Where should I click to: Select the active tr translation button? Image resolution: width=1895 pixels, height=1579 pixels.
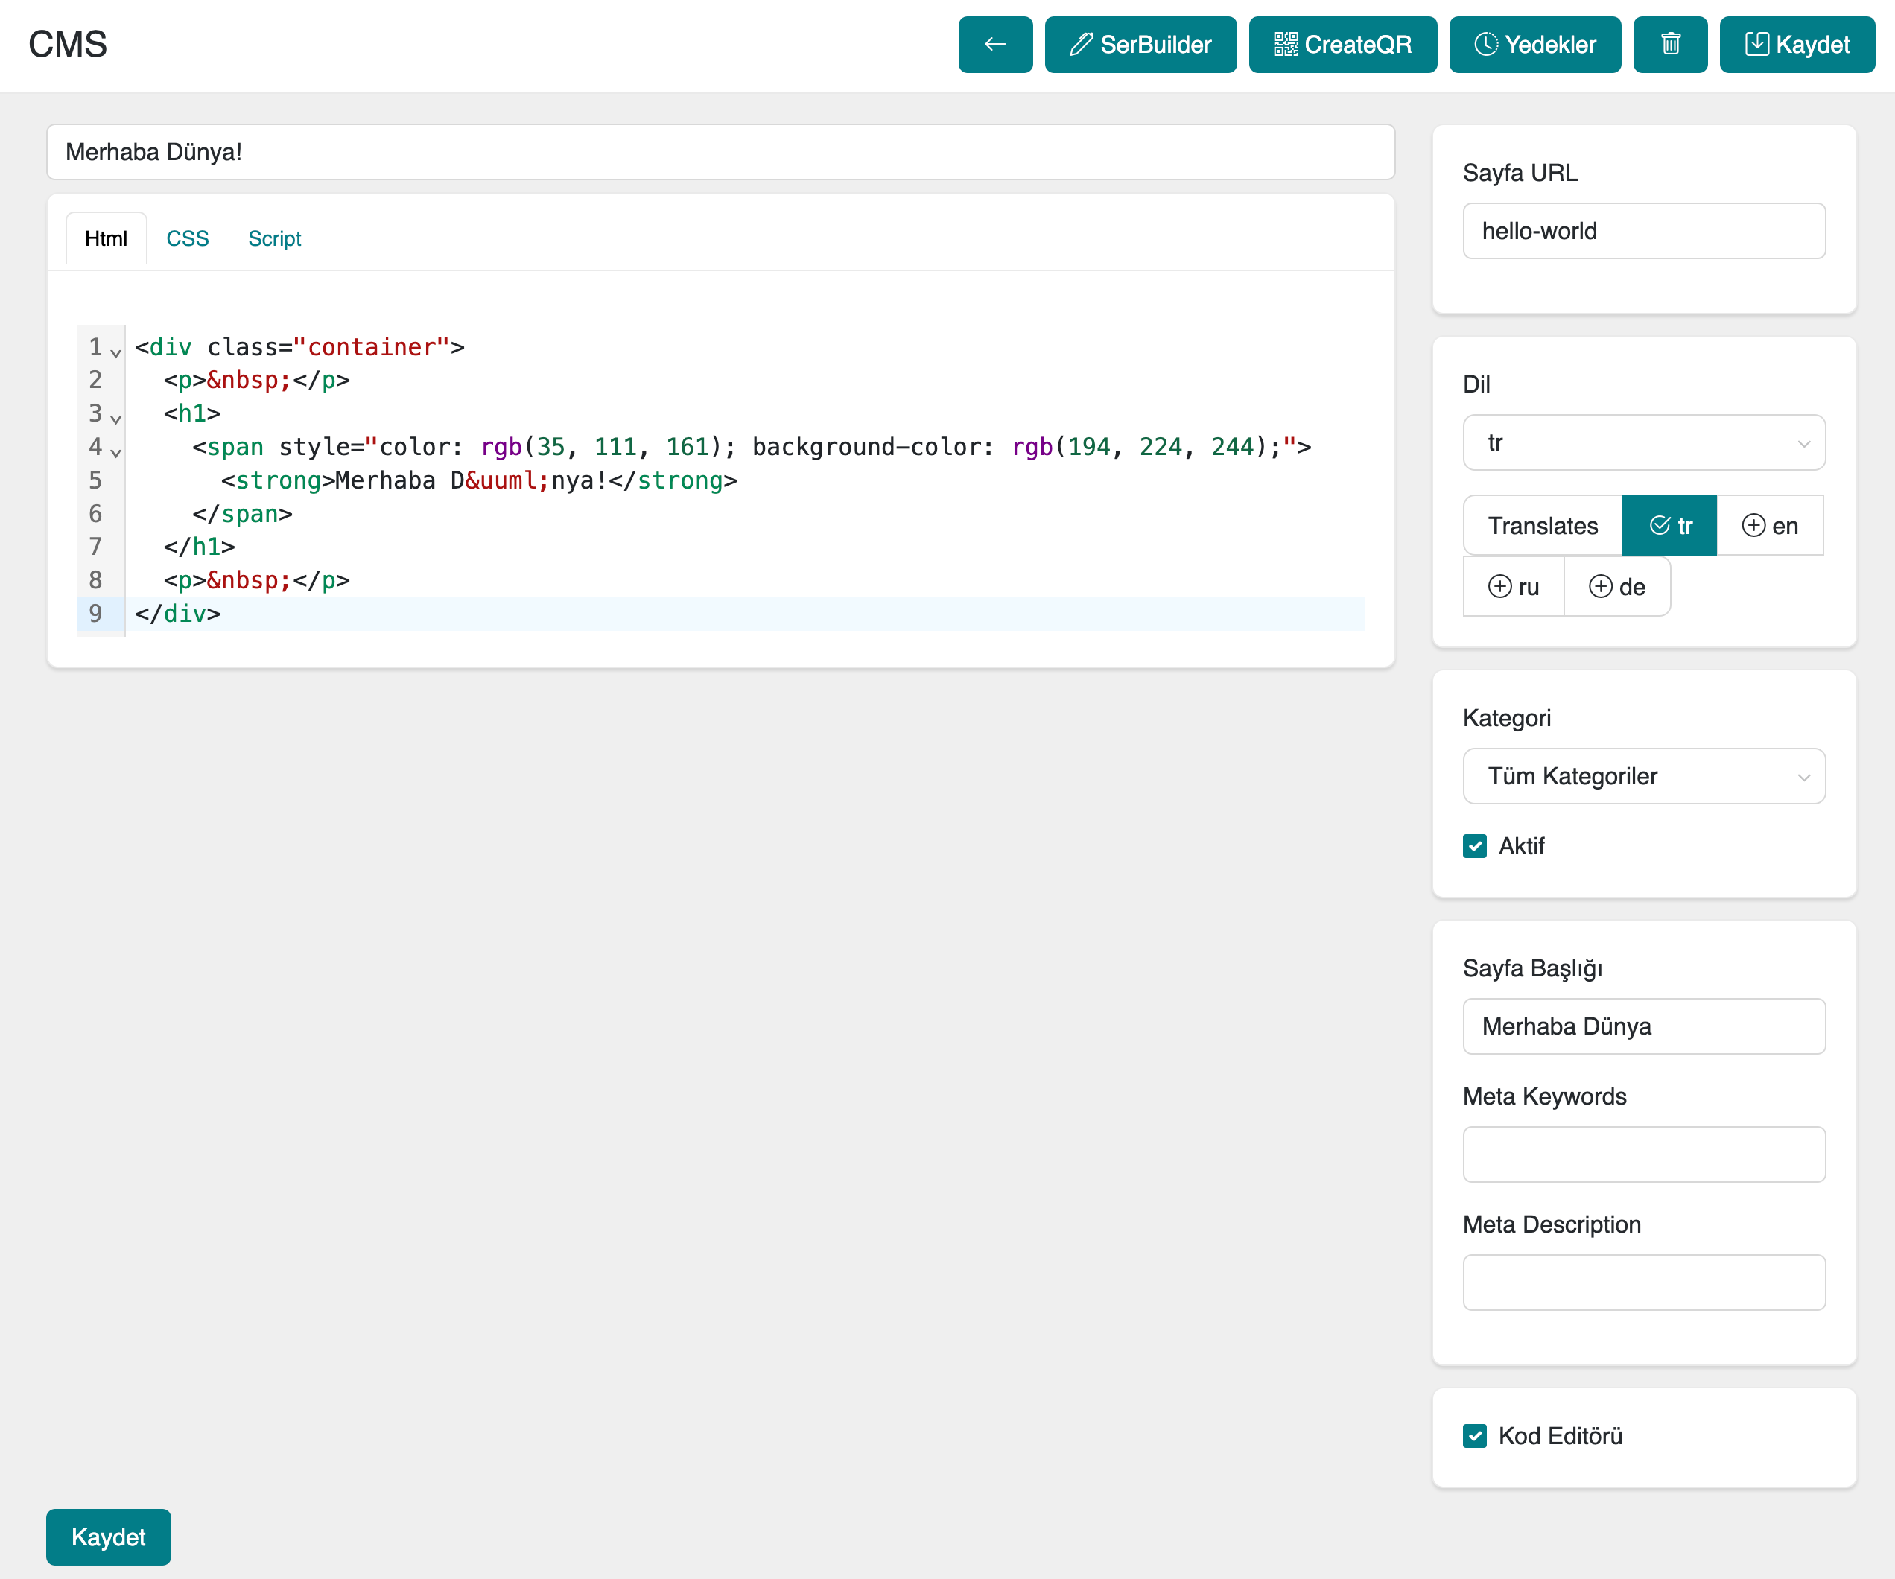pyautogui.click(x=1669, y=525)
